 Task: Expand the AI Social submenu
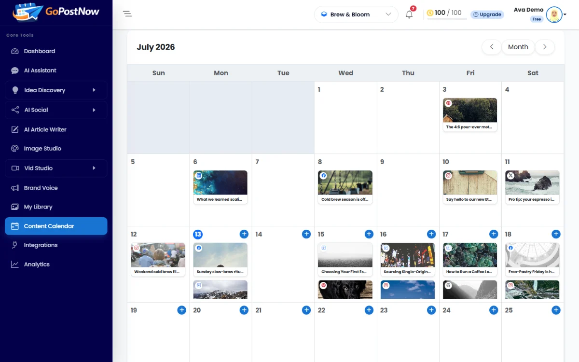click(x=56, y=110)
